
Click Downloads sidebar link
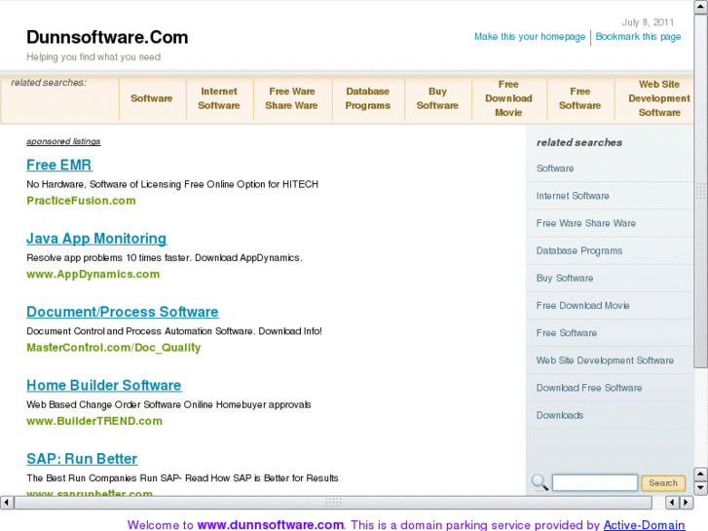[560, 415]
